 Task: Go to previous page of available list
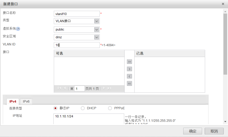(x=65, y=88)
